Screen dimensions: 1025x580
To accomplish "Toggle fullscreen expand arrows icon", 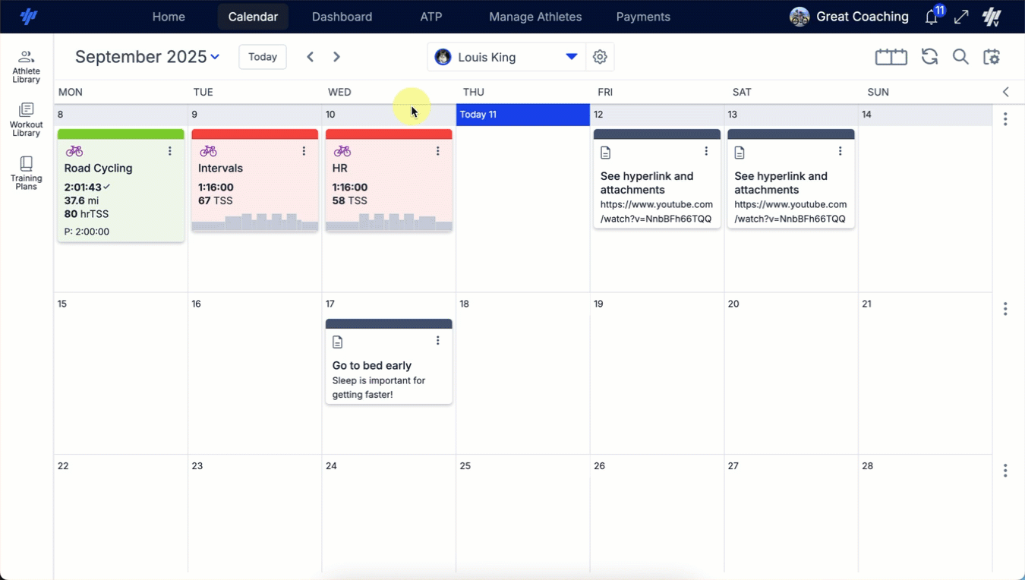I will coord(961,17).
